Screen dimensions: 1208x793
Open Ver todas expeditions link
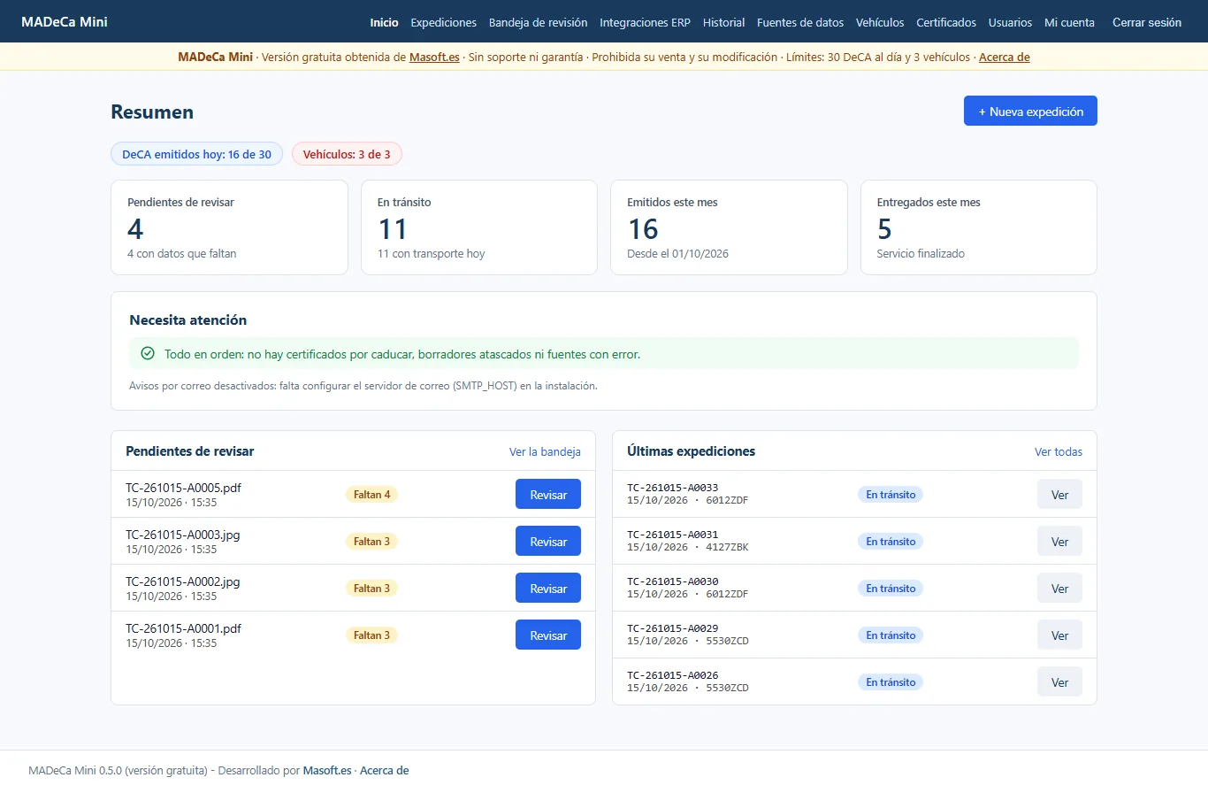tap(1059, 451)
